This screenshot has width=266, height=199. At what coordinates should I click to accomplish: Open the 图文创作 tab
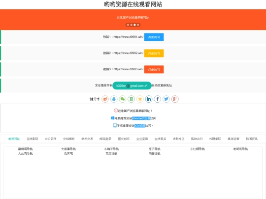tap(124, 139)
